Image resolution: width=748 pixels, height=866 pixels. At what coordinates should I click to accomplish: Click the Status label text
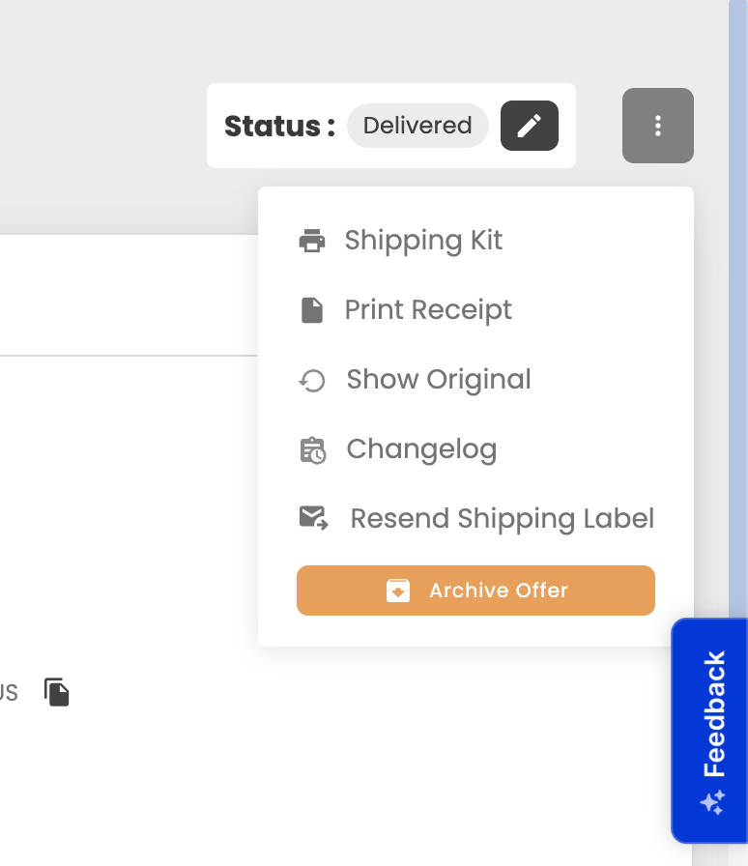pyautogui.click(x=279, y=126)
